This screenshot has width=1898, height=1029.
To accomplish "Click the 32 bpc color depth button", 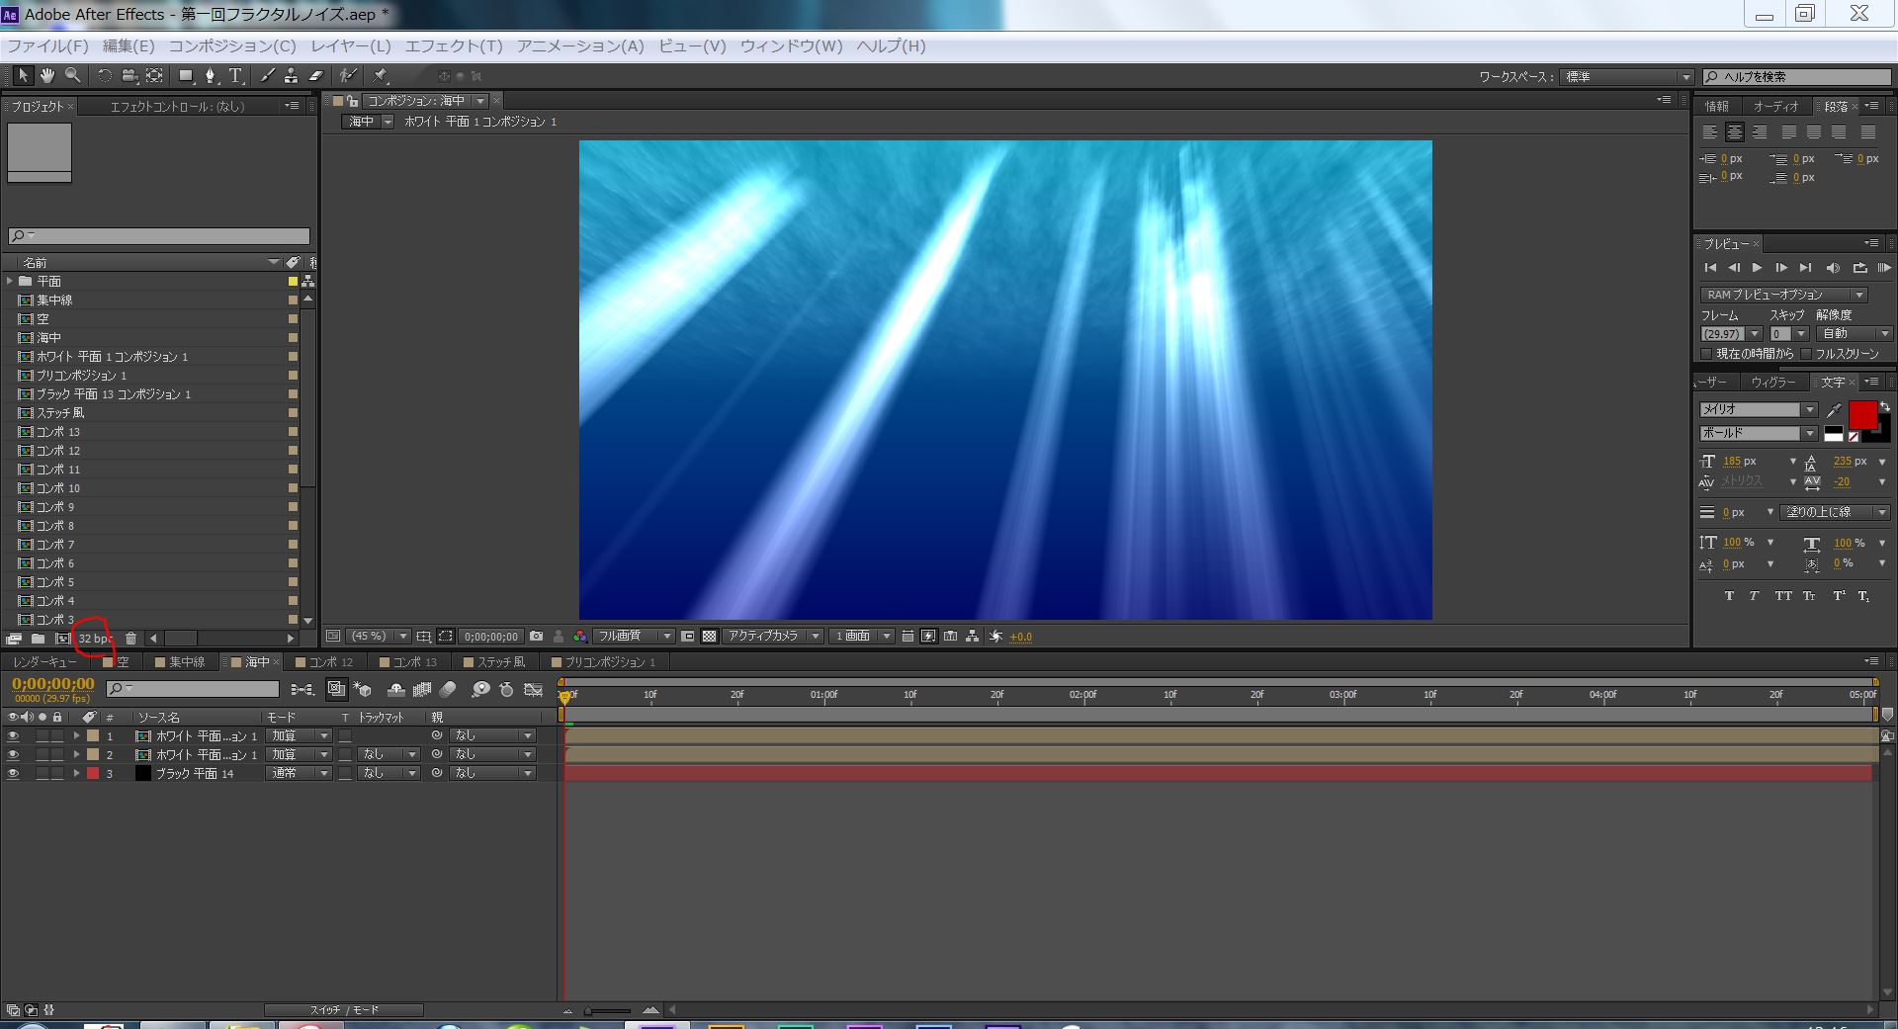I will pos(94,639).
